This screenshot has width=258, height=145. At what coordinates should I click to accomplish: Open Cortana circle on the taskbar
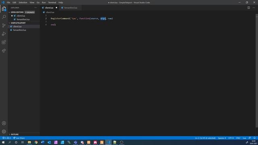[x=16, y=142]
